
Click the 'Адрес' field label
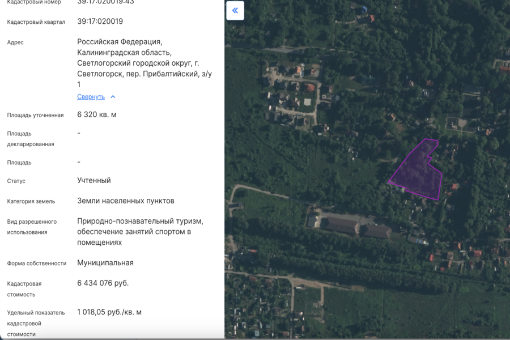coord(15,42)
